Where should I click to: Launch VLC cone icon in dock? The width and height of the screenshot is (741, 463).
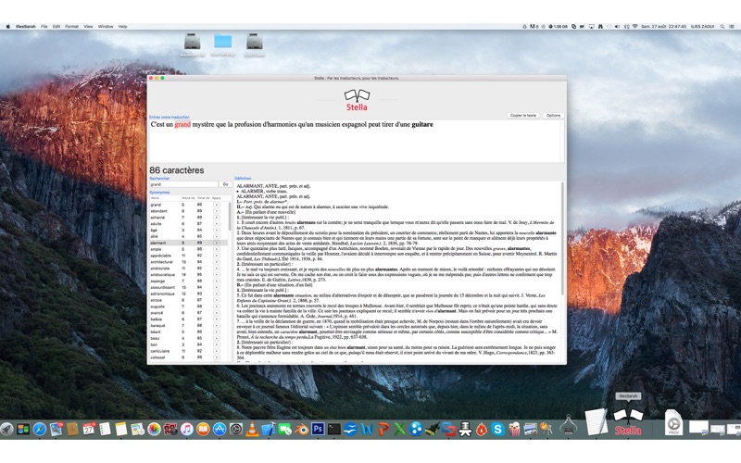click(x=252, y=429)
